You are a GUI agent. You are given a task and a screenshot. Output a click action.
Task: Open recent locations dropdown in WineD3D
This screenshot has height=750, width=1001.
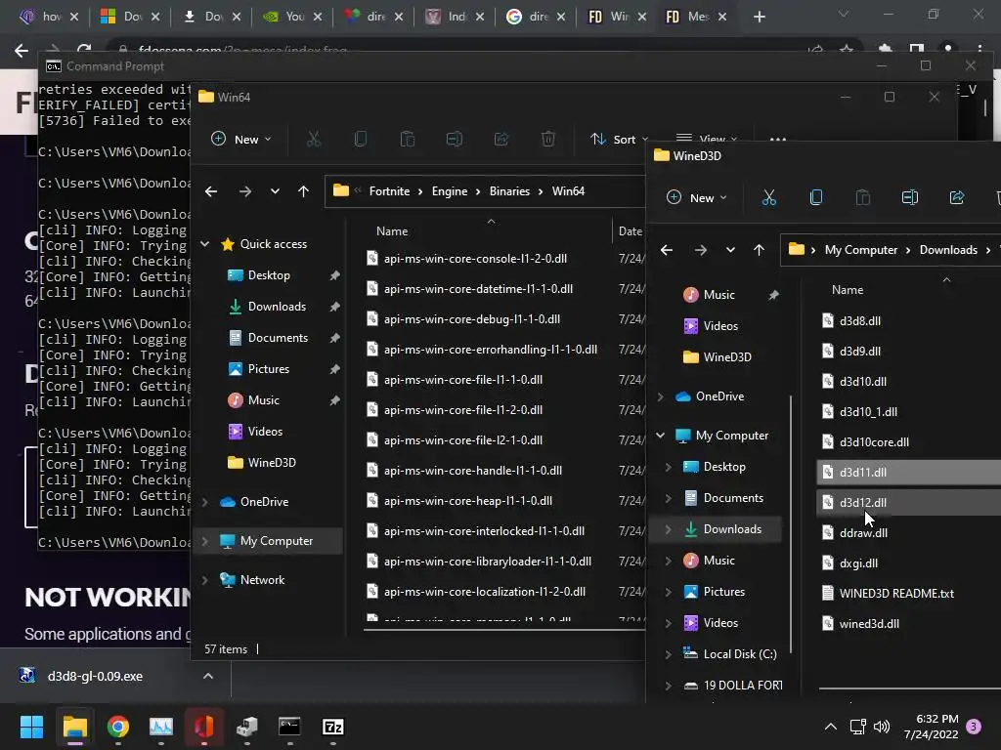pos(729,250)
